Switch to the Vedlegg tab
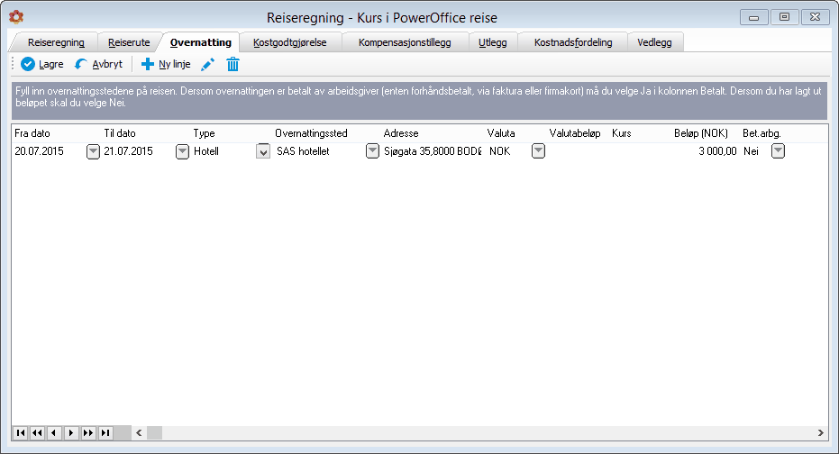Viewport: 839px width, 454px height. pos(654,42)
